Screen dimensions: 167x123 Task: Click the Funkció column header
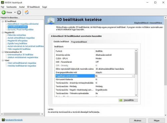pyautogui.click(x=75, y=51)
